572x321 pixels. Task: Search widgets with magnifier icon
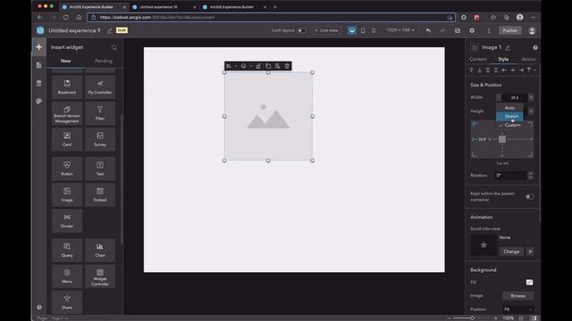[x=114, y=47]
